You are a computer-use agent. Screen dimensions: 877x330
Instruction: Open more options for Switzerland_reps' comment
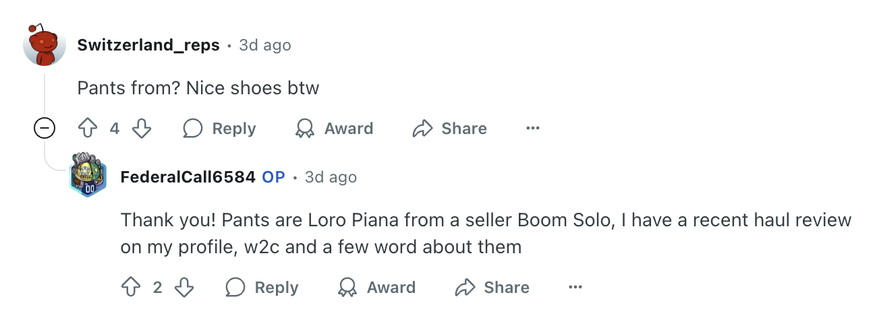(x=533, y=129)
